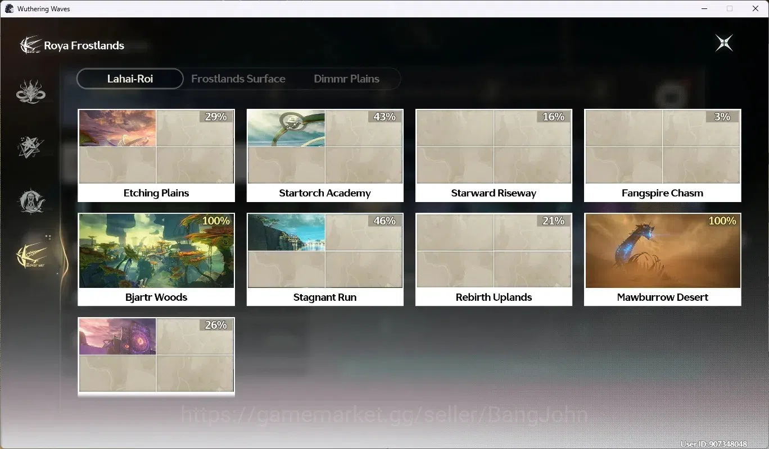
Task: Open the Frostlands Surface tab
Action: [238, 79]
